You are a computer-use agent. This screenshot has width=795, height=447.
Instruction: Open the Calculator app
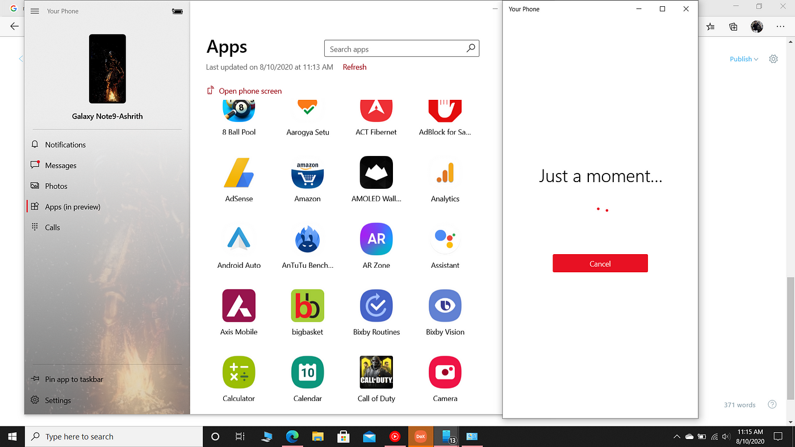point(238,372)
